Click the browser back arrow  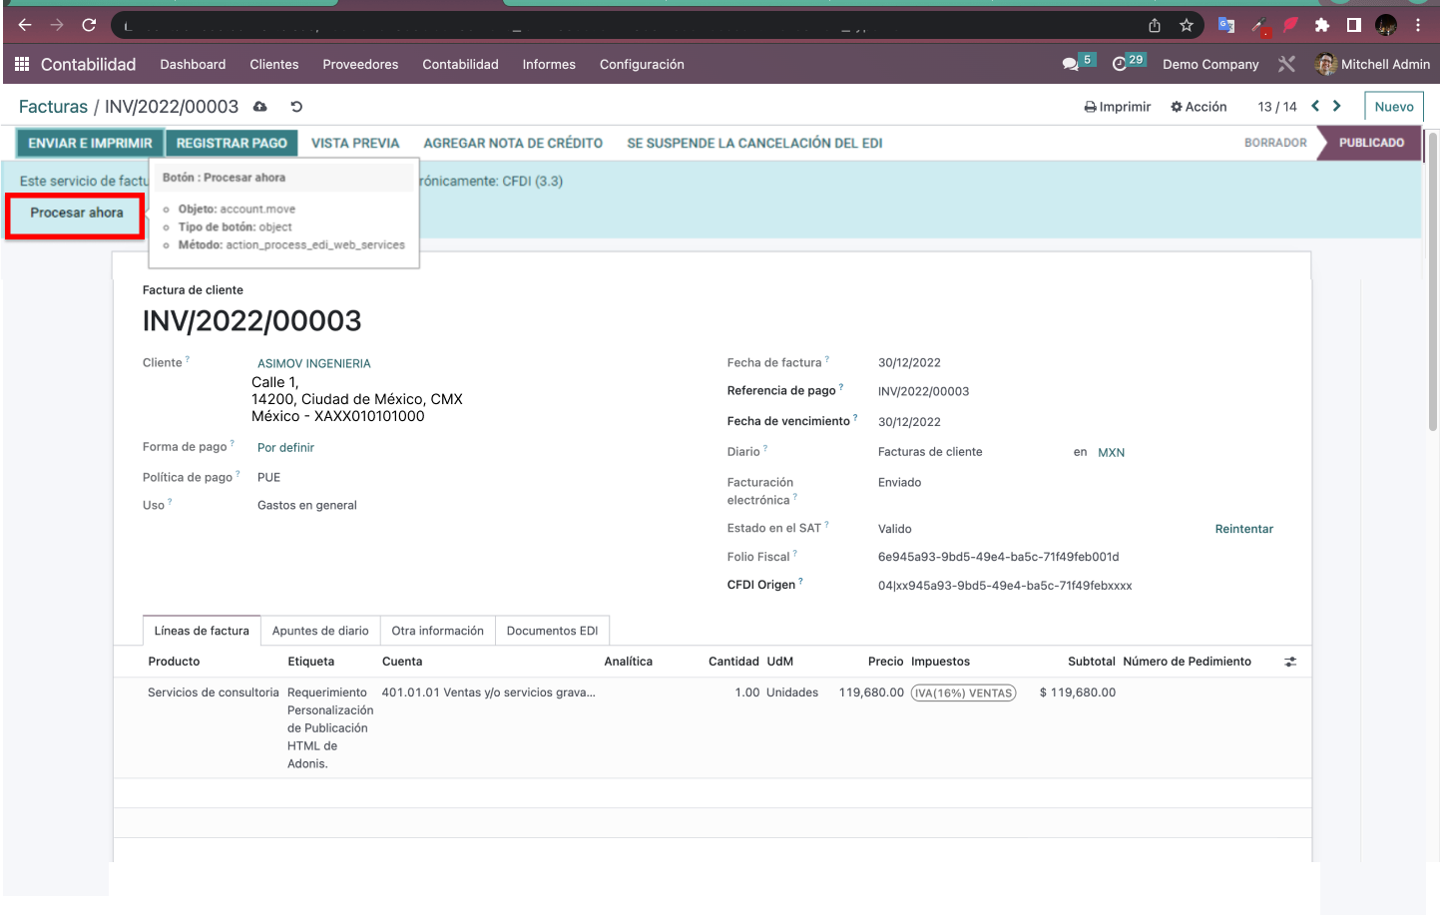coord(25,25)
